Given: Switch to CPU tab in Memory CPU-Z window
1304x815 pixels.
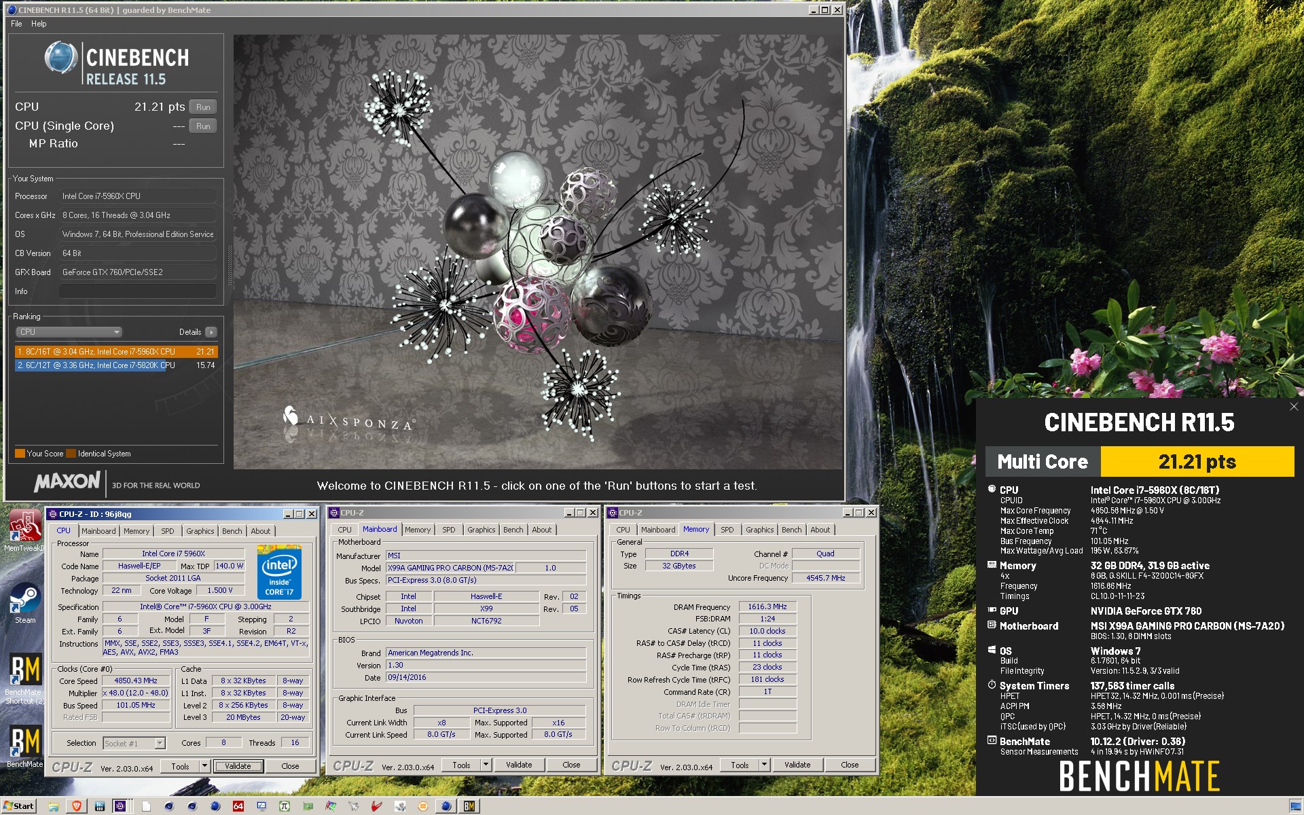Looking at the screenshot, I should pyautogui.click(x=623, y=530).
